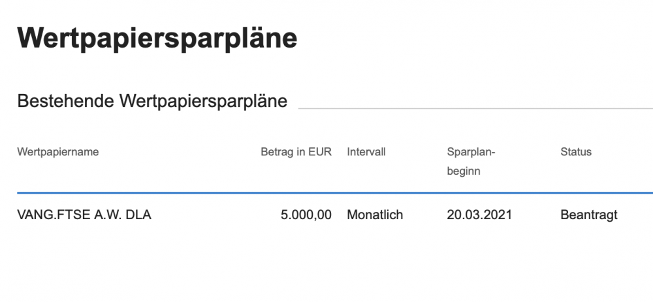
Task: Sort by the Status column header
Action: 576,152
